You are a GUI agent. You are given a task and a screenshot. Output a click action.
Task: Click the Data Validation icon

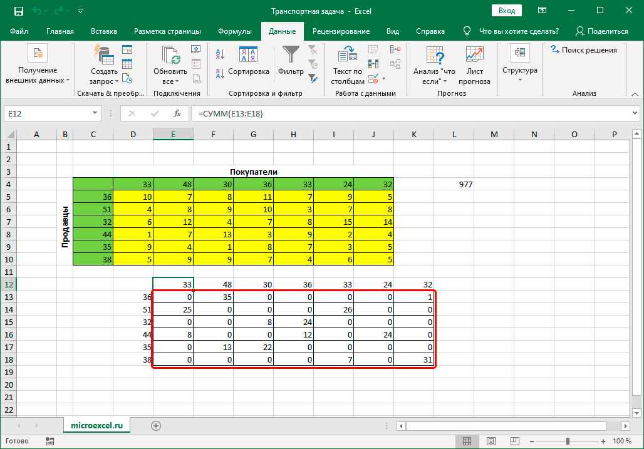[373, 78]
